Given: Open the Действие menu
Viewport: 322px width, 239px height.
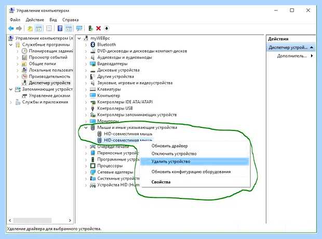Looking at the screenshot, I should pos(35,20).
